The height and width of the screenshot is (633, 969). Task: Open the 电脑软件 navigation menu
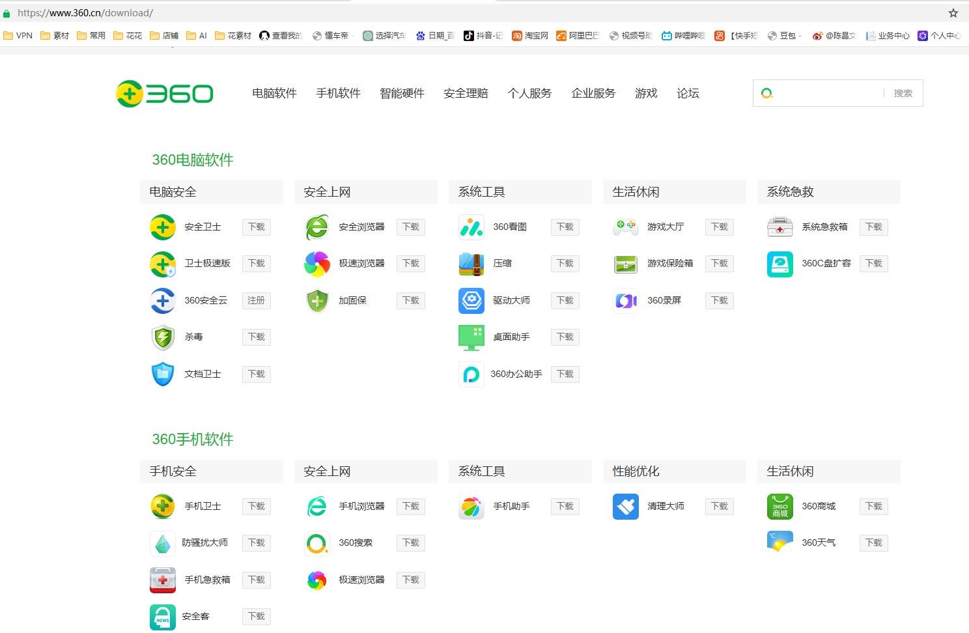[274, 93]
